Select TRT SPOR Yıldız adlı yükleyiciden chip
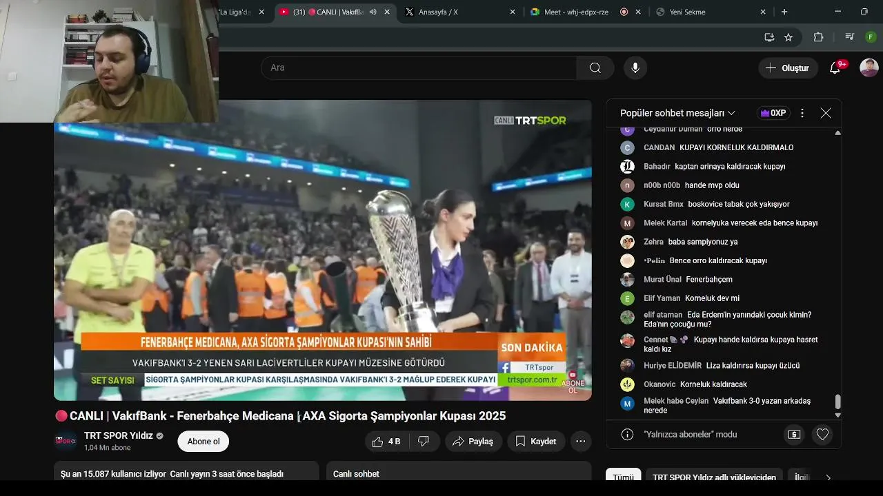 [x=714, y=476]
